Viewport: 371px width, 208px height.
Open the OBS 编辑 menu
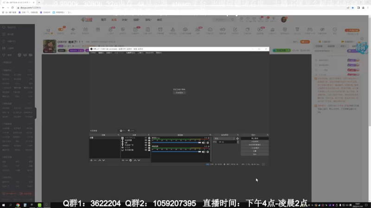[x=101, y=53]
